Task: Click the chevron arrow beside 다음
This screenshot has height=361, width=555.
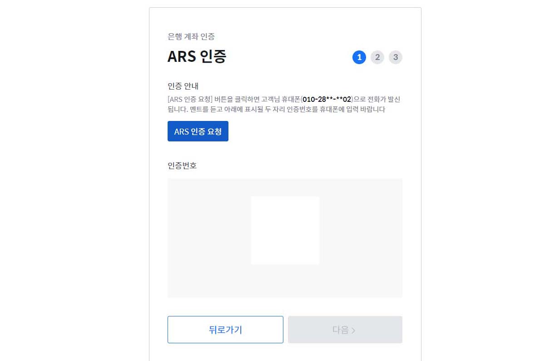Action: [353, 331]
